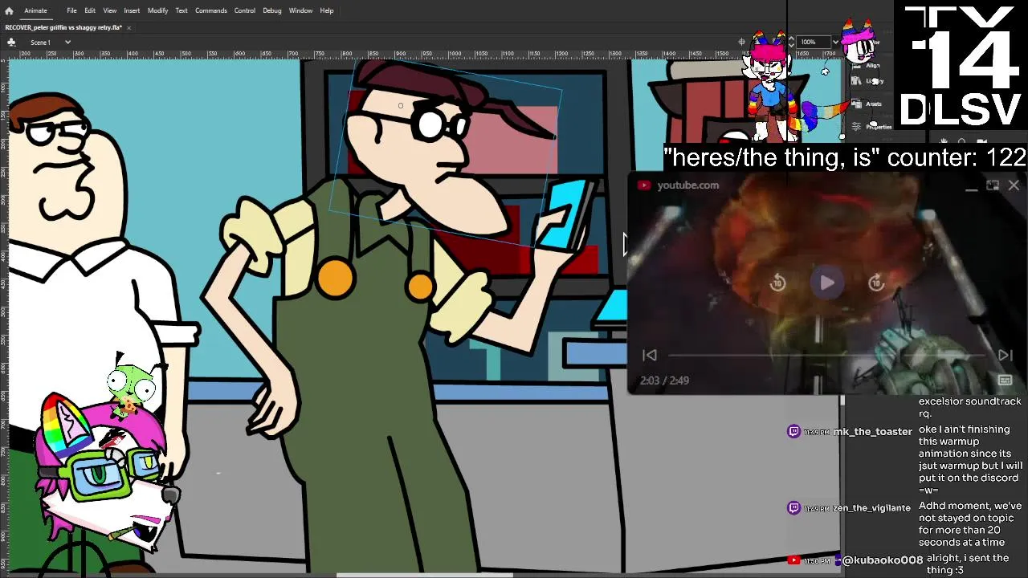Open the Library panel
The width and height of the screenshot is (1028, 578).
(x=869, y=81)
